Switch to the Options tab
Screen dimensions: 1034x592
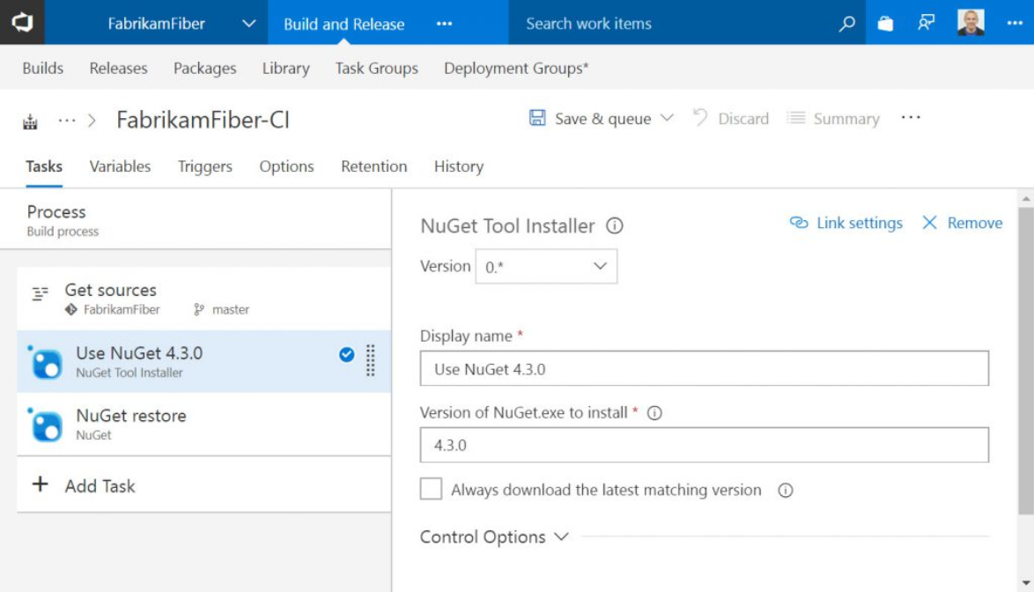286,166
